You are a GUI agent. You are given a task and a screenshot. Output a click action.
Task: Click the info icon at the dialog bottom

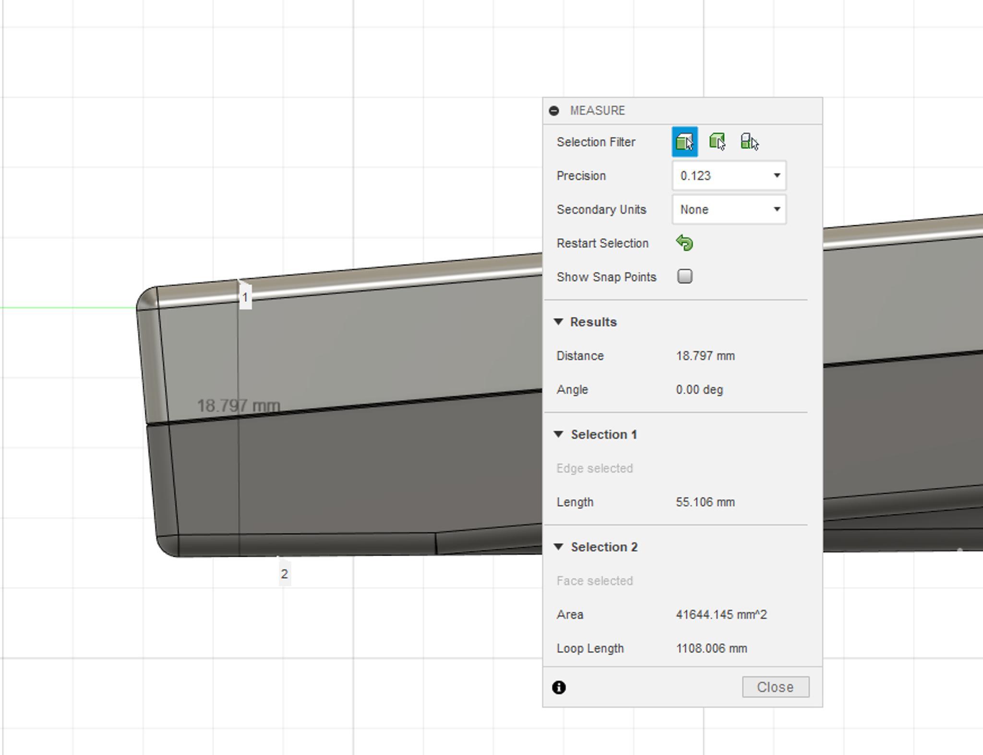click(559, 687)
